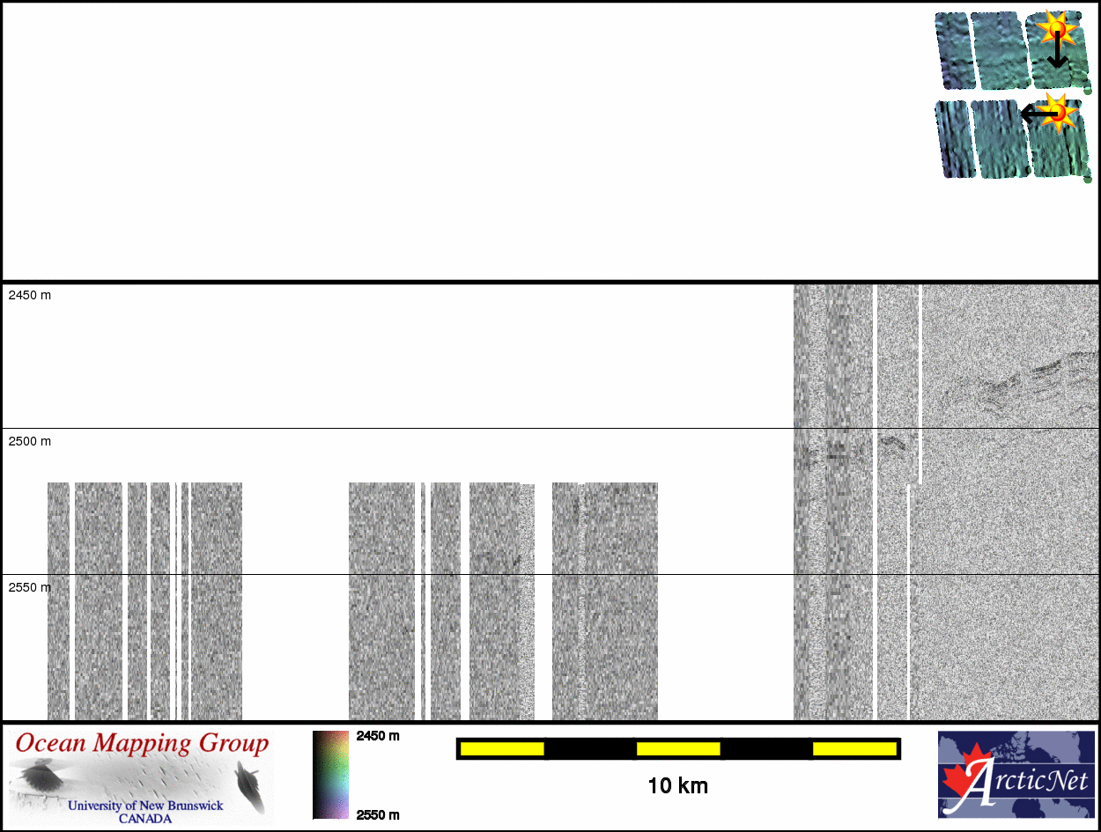
Task: Open the bottom-middle bathymetry map tile
Action: (x=999, y=139)
